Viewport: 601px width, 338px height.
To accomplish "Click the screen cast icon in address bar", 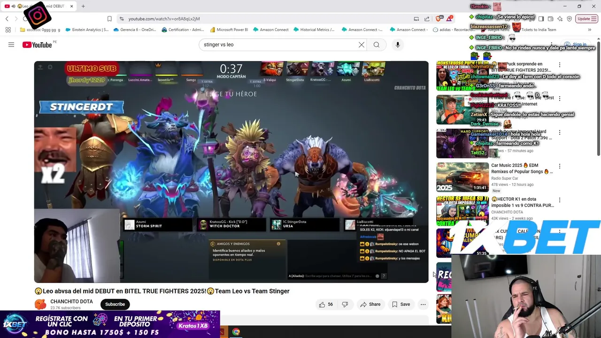I will (x=416, y=19).
